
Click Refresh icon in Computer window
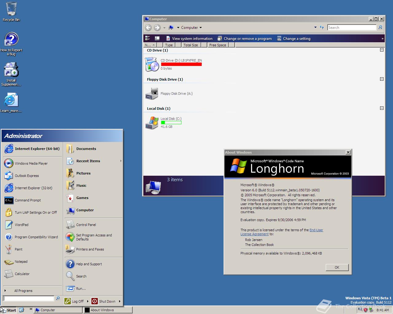click(321, 28)
